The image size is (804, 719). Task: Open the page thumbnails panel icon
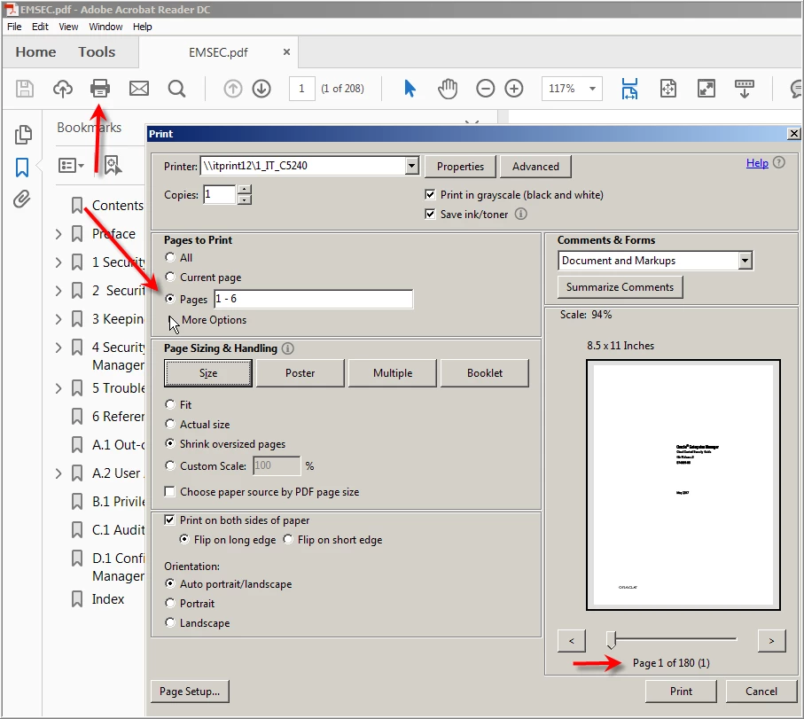[23, 135]
